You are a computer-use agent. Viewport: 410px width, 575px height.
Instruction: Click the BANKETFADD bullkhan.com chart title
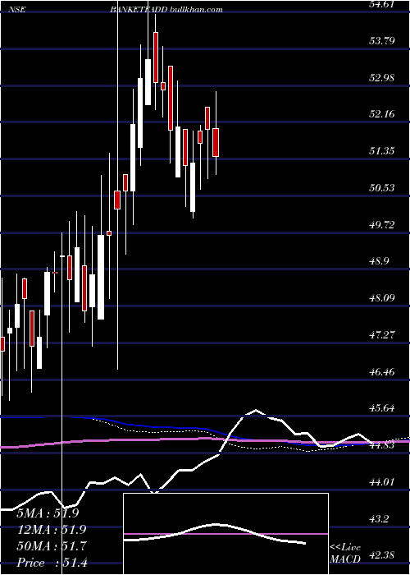[166, 10]
